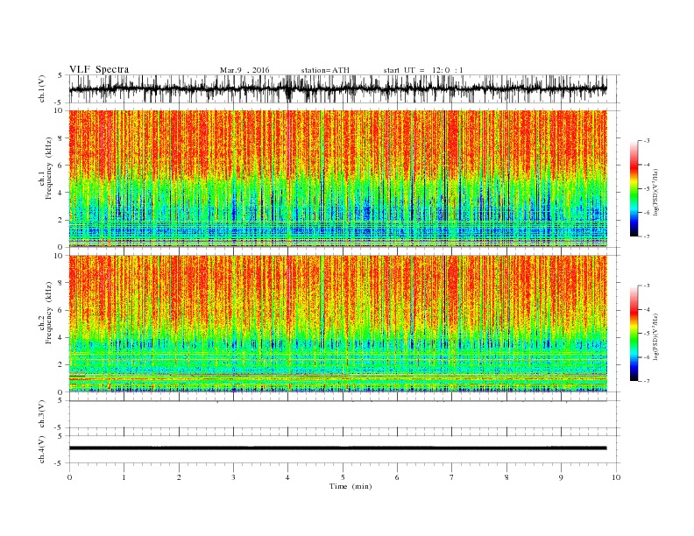This screenshot has height=536, width=694.
Task: Click inside the ch.1 spectrogram panel
Action: 337,179
